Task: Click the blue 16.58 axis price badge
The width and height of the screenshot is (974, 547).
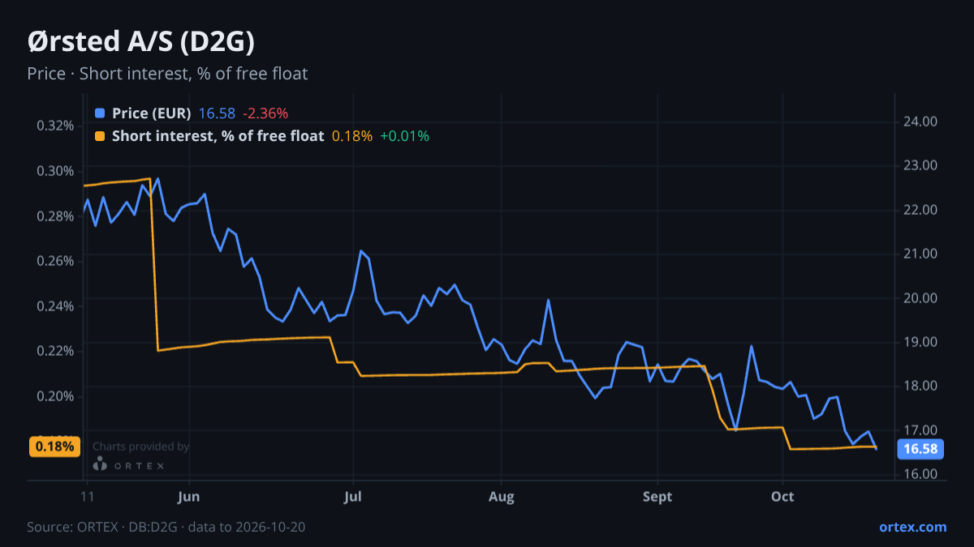Action: (x=919, y=449)
